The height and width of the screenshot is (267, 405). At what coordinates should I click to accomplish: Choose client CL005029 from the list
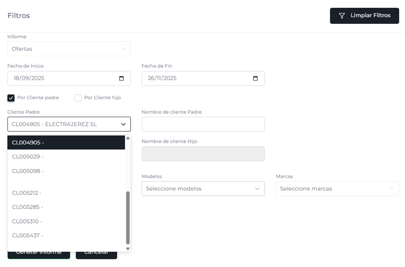[x=66, y=157]
